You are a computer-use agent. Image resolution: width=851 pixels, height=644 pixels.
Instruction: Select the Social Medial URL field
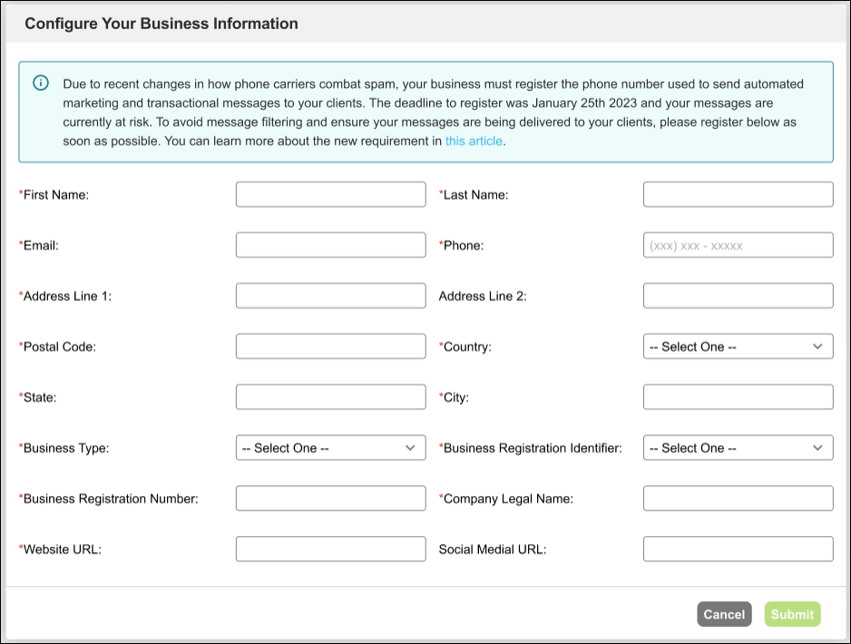coord(738,549)
